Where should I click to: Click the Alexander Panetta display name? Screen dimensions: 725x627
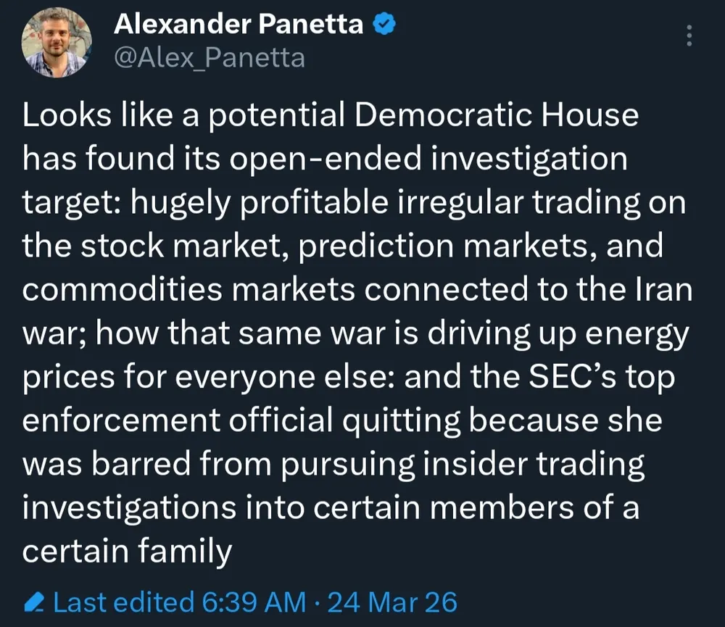click(x=239, y=25)
